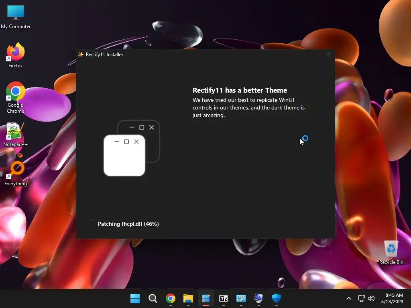Open Windows Security shield in taskbar
The width and height of the screenshot is (411, 308).
pyautogui.click(x=276, y=298)
